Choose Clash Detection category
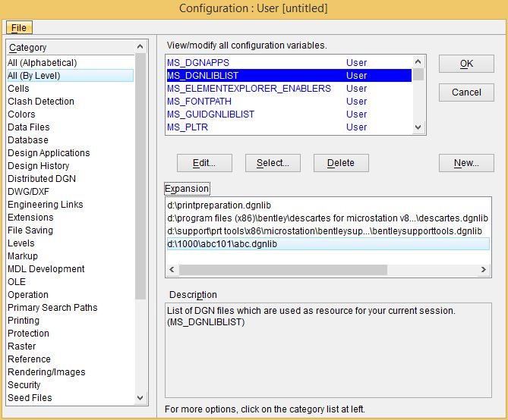The image size is (508, 420). [70, 102]
